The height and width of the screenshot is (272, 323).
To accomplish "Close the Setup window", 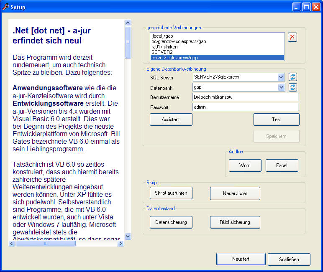I will coord(316,7).
